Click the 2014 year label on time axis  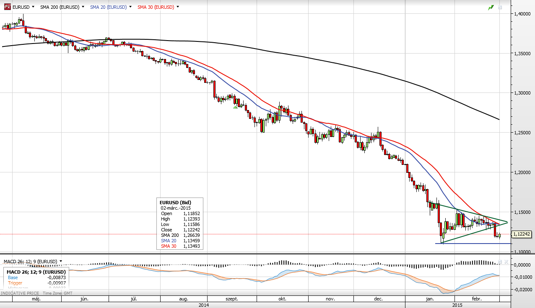[204, 305]
